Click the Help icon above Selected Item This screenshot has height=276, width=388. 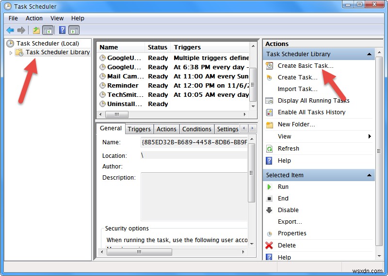[x=269, y=161]
